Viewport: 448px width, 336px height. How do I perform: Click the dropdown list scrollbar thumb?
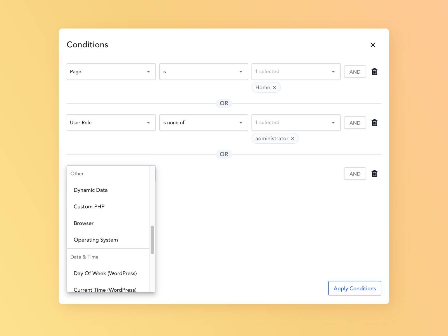coord(152,240)
